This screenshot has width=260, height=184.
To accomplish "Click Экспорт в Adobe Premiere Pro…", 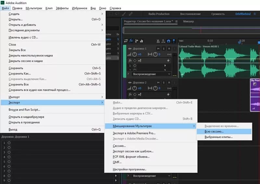I will (x=151, y=133).
